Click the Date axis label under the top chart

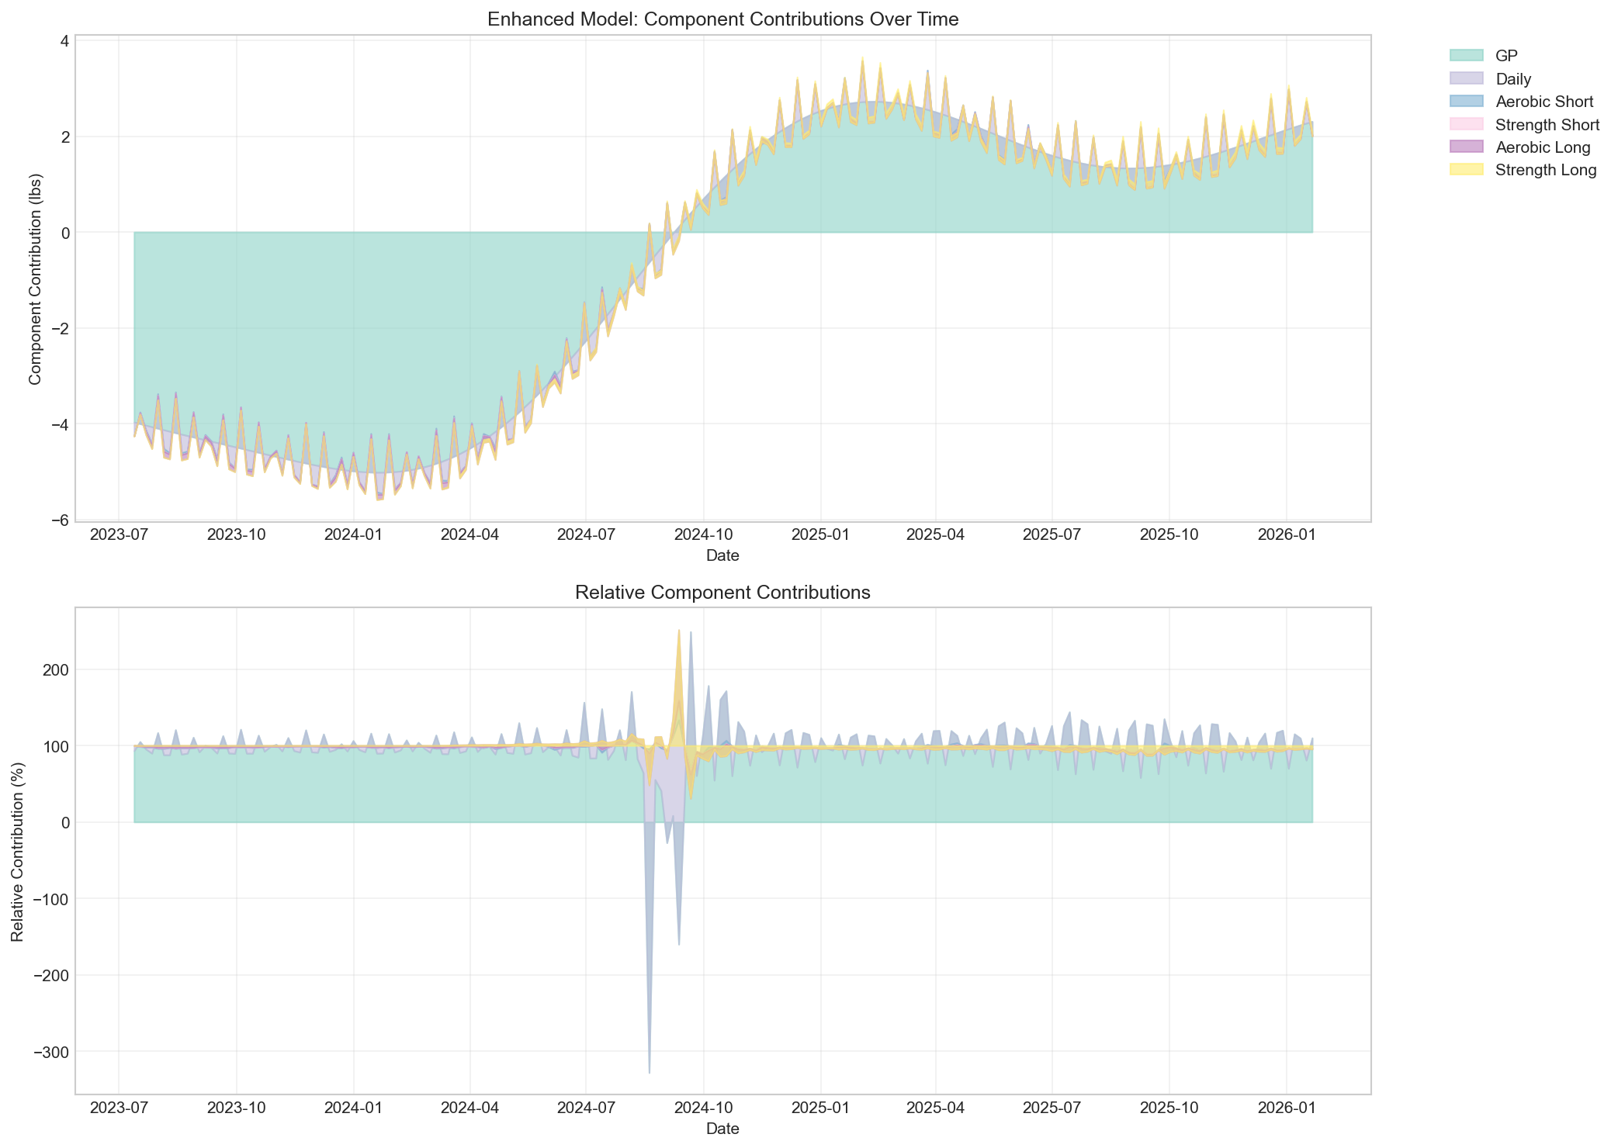(x=722, y=555)
